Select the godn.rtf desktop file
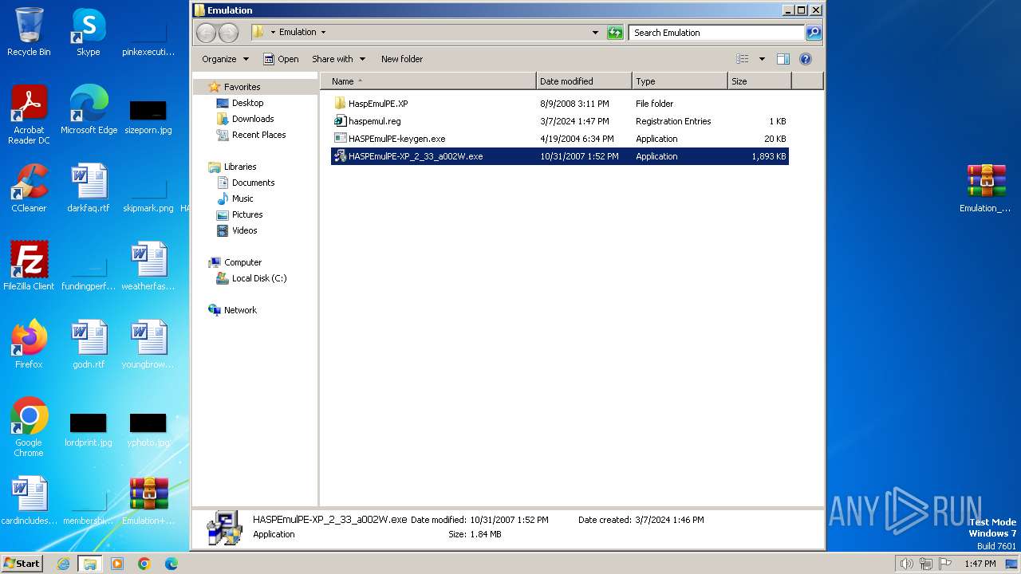 [x=89, y=344]
